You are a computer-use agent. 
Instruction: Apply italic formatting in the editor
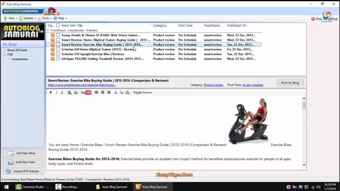point(56,92)
